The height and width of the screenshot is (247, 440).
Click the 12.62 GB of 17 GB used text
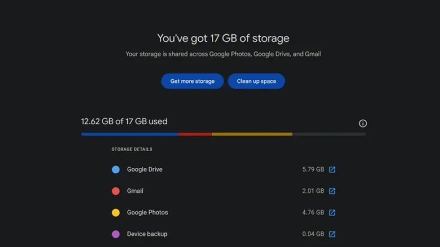coord(124,121)
